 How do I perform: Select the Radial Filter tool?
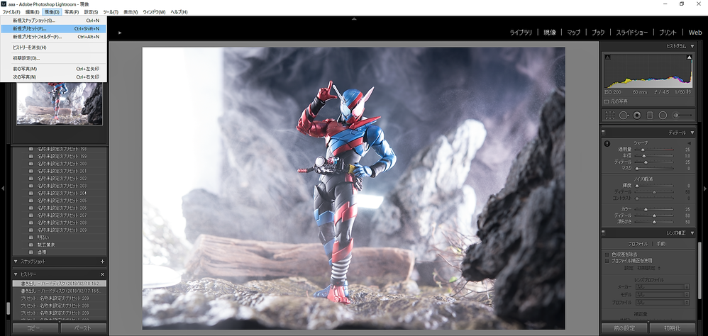(663, 116)
